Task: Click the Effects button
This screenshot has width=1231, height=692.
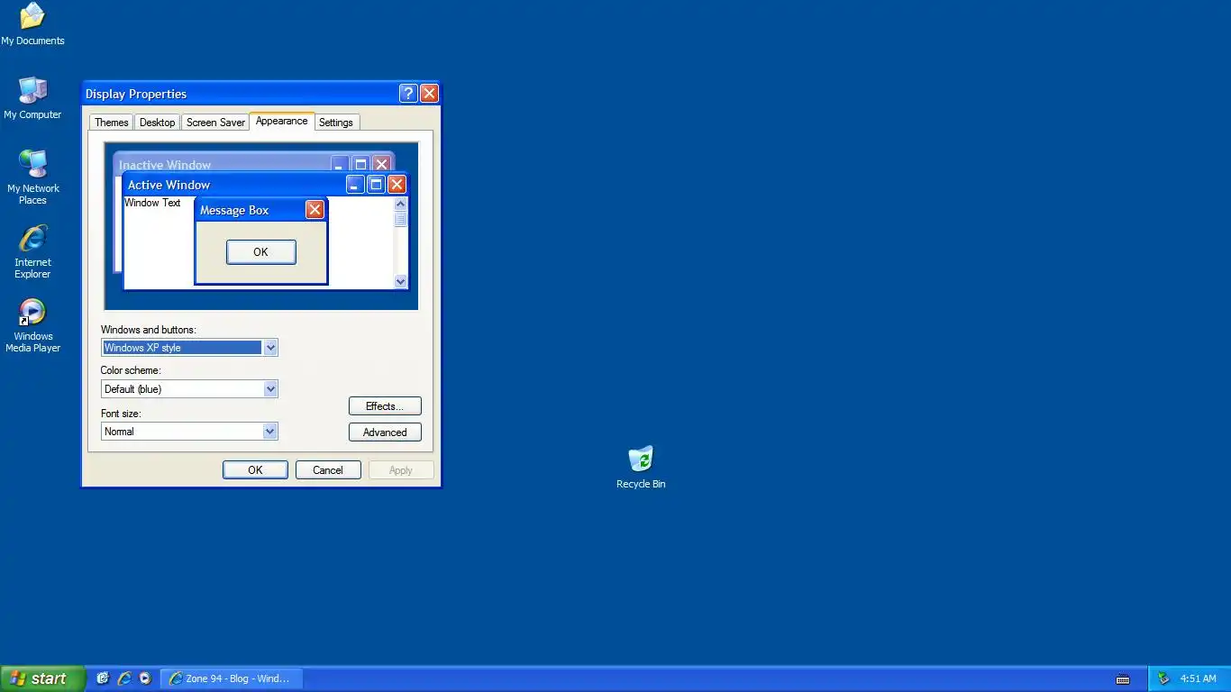Action: (385, 406)
